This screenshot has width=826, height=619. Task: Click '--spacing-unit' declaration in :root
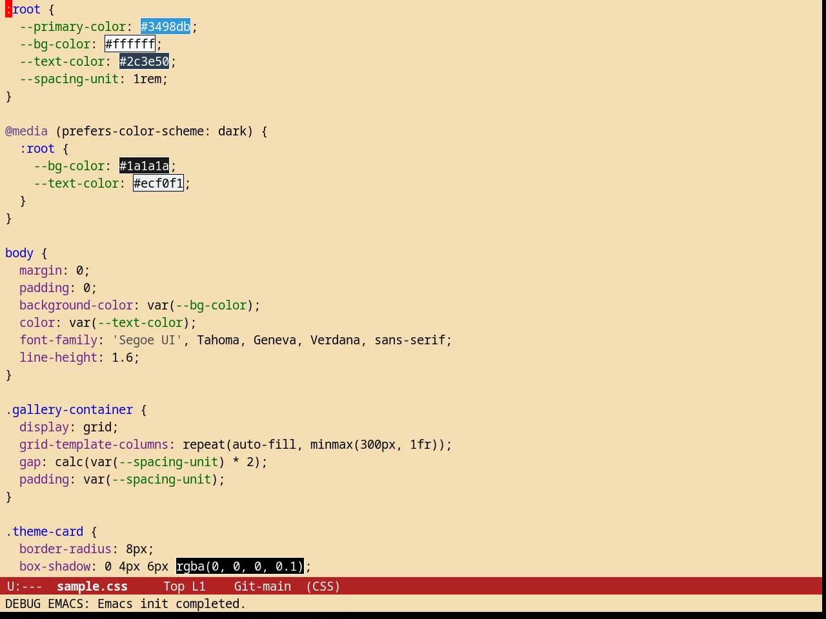pos(69,79)
